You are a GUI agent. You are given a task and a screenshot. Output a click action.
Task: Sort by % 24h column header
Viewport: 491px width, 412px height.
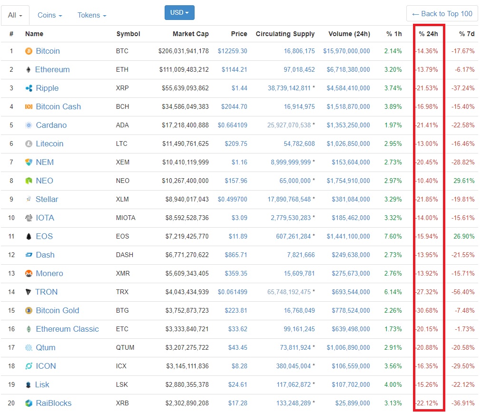pos(428,34)
